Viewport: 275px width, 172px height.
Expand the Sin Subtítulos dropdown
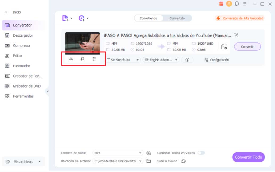123,60
